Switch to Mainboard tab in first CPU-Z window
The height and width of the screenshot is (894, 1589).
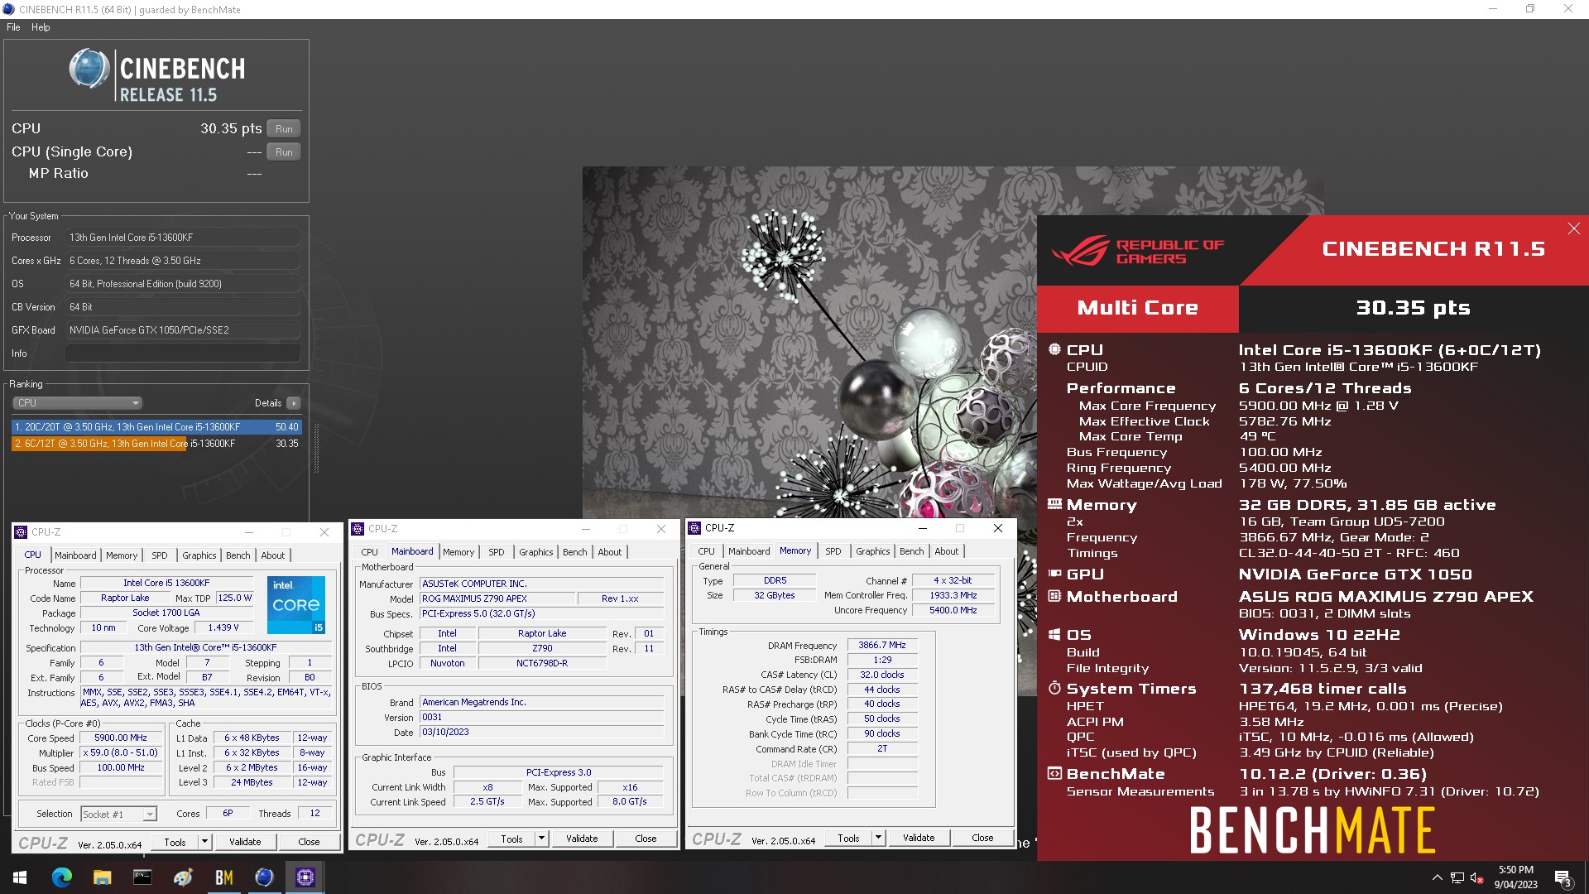[x=75, y=555]
